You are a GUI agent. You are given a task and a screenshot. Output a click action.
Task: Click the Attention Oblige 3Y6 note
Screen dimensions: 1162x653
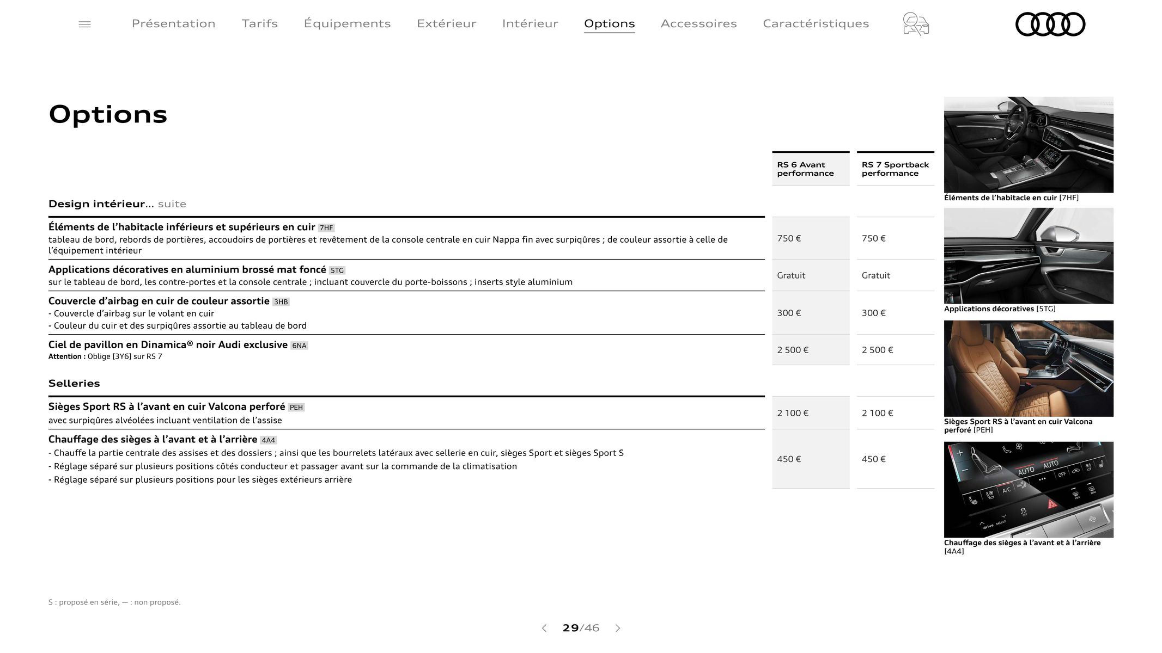[x=105, y=357]
